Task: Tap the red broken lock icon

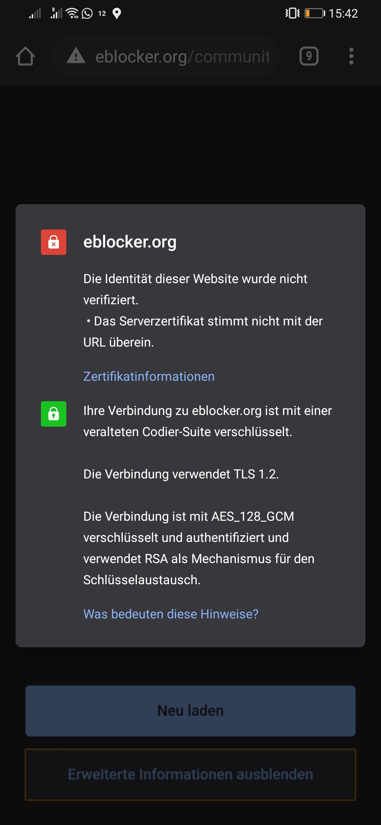Action: click(x=54, y=242)
